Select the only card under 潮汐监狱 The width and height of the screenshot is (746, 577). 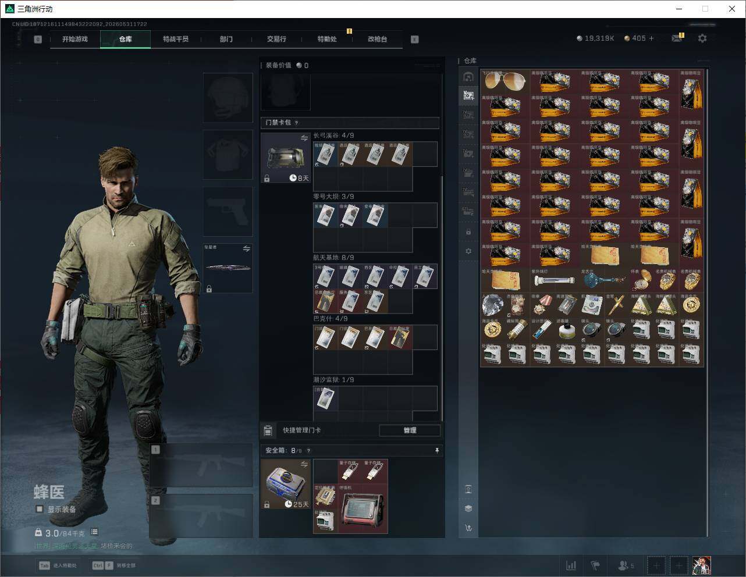coord(326,398)
